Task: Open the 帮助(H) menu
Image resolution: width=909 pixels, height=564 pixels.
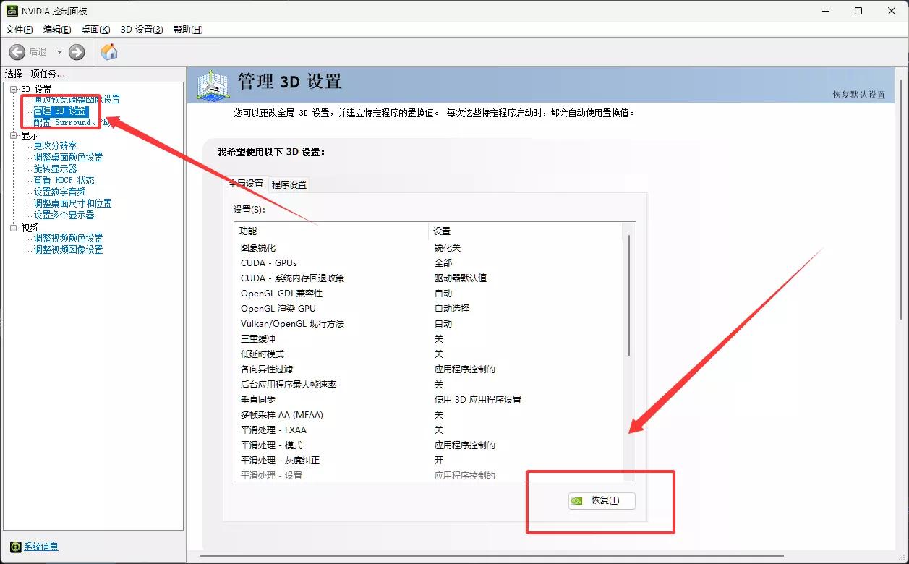Action: 188,30
